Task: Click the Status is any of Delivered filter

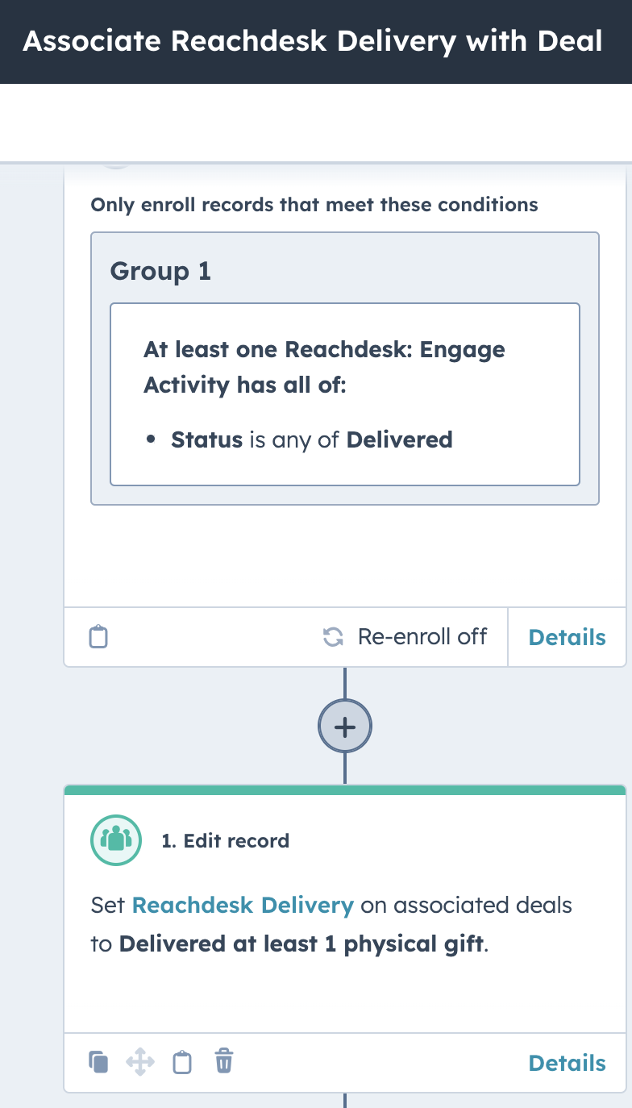Action: [311, 439]
